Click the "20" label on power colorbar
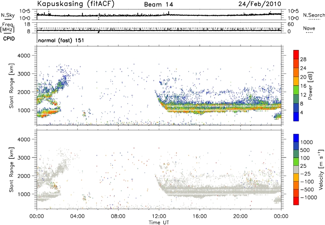Screen dimensions: 325x225 pos(303,77)
